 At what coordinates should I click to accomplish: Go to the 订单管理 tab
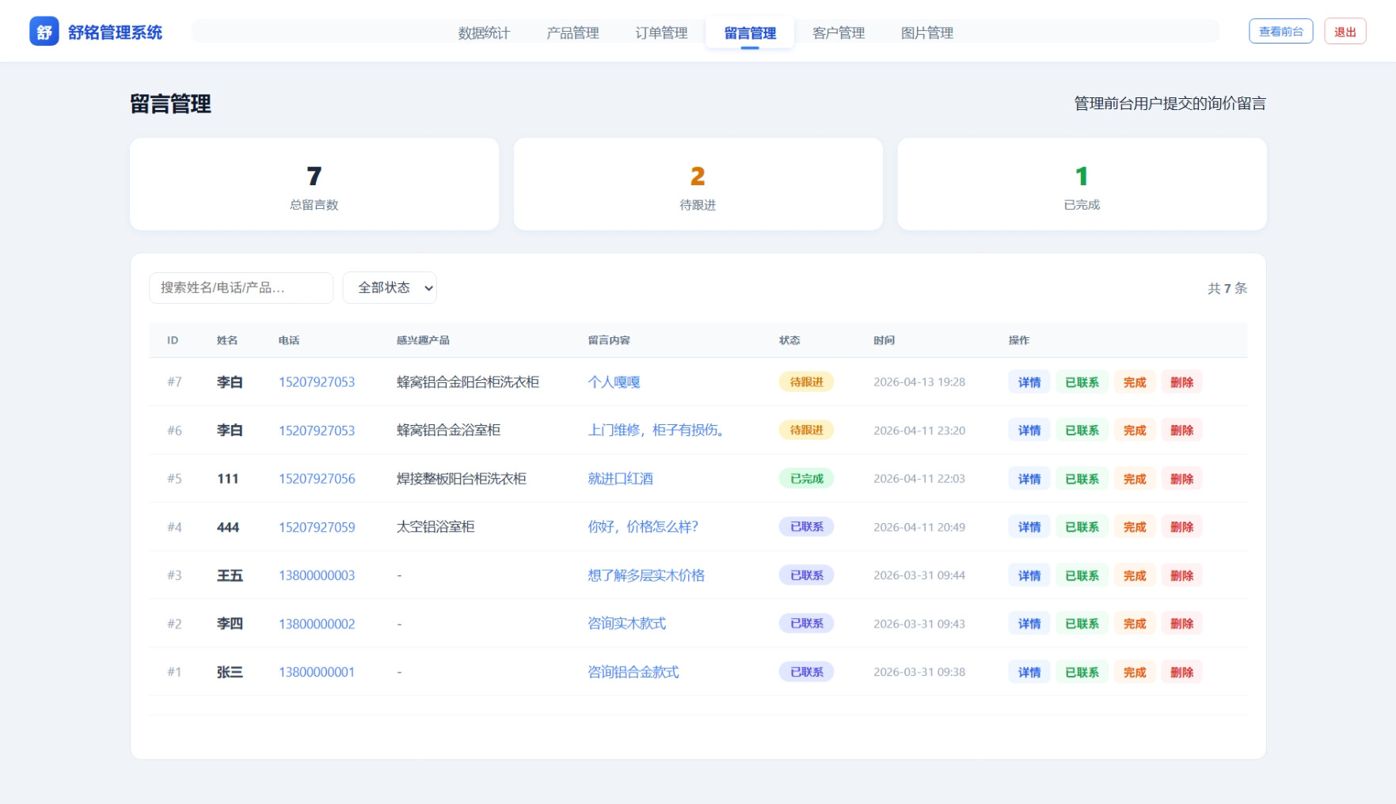[661, 33]
